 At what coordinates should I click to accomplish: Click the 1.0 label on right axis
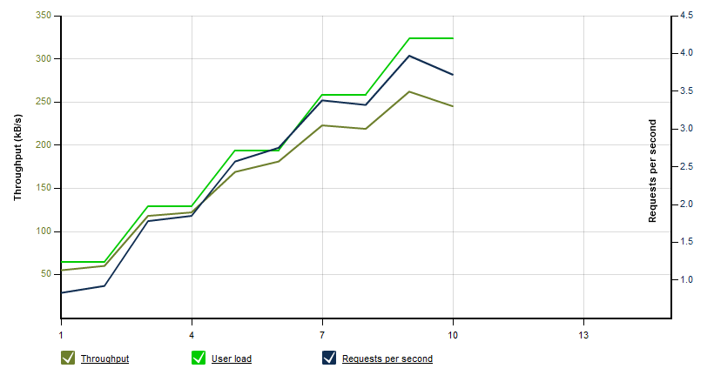[x=687, y=279]
